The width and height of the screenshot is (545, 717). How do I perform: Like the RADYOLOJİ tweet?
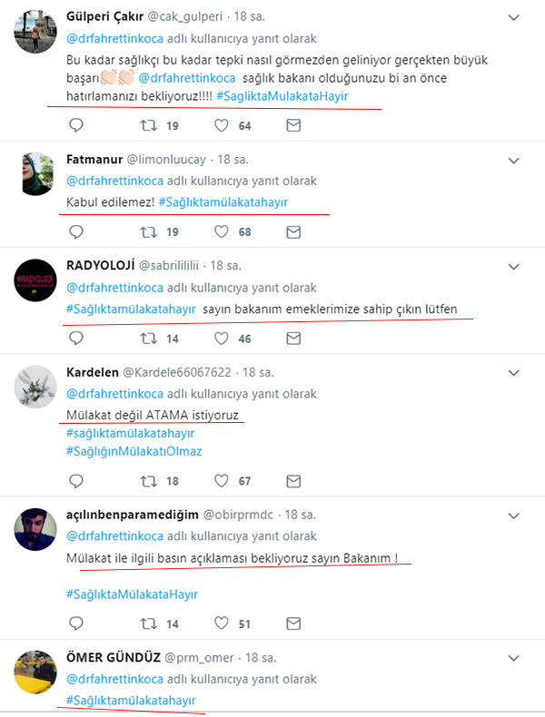coord(222,339)
